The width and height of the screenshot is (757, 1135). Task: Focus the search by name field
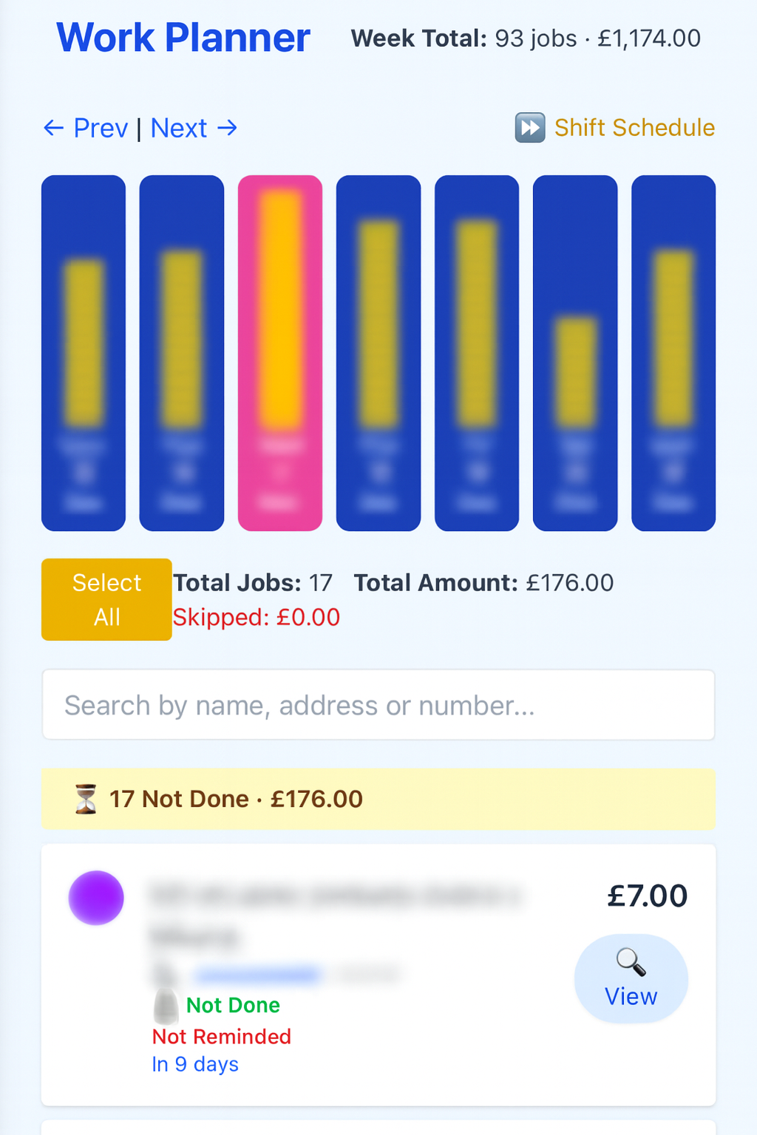[378, 705]
